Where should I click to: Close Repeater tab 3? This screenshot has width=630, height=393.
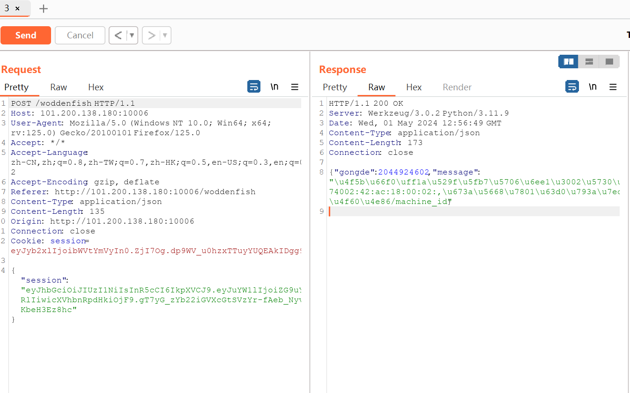click(x=17, y=8)
